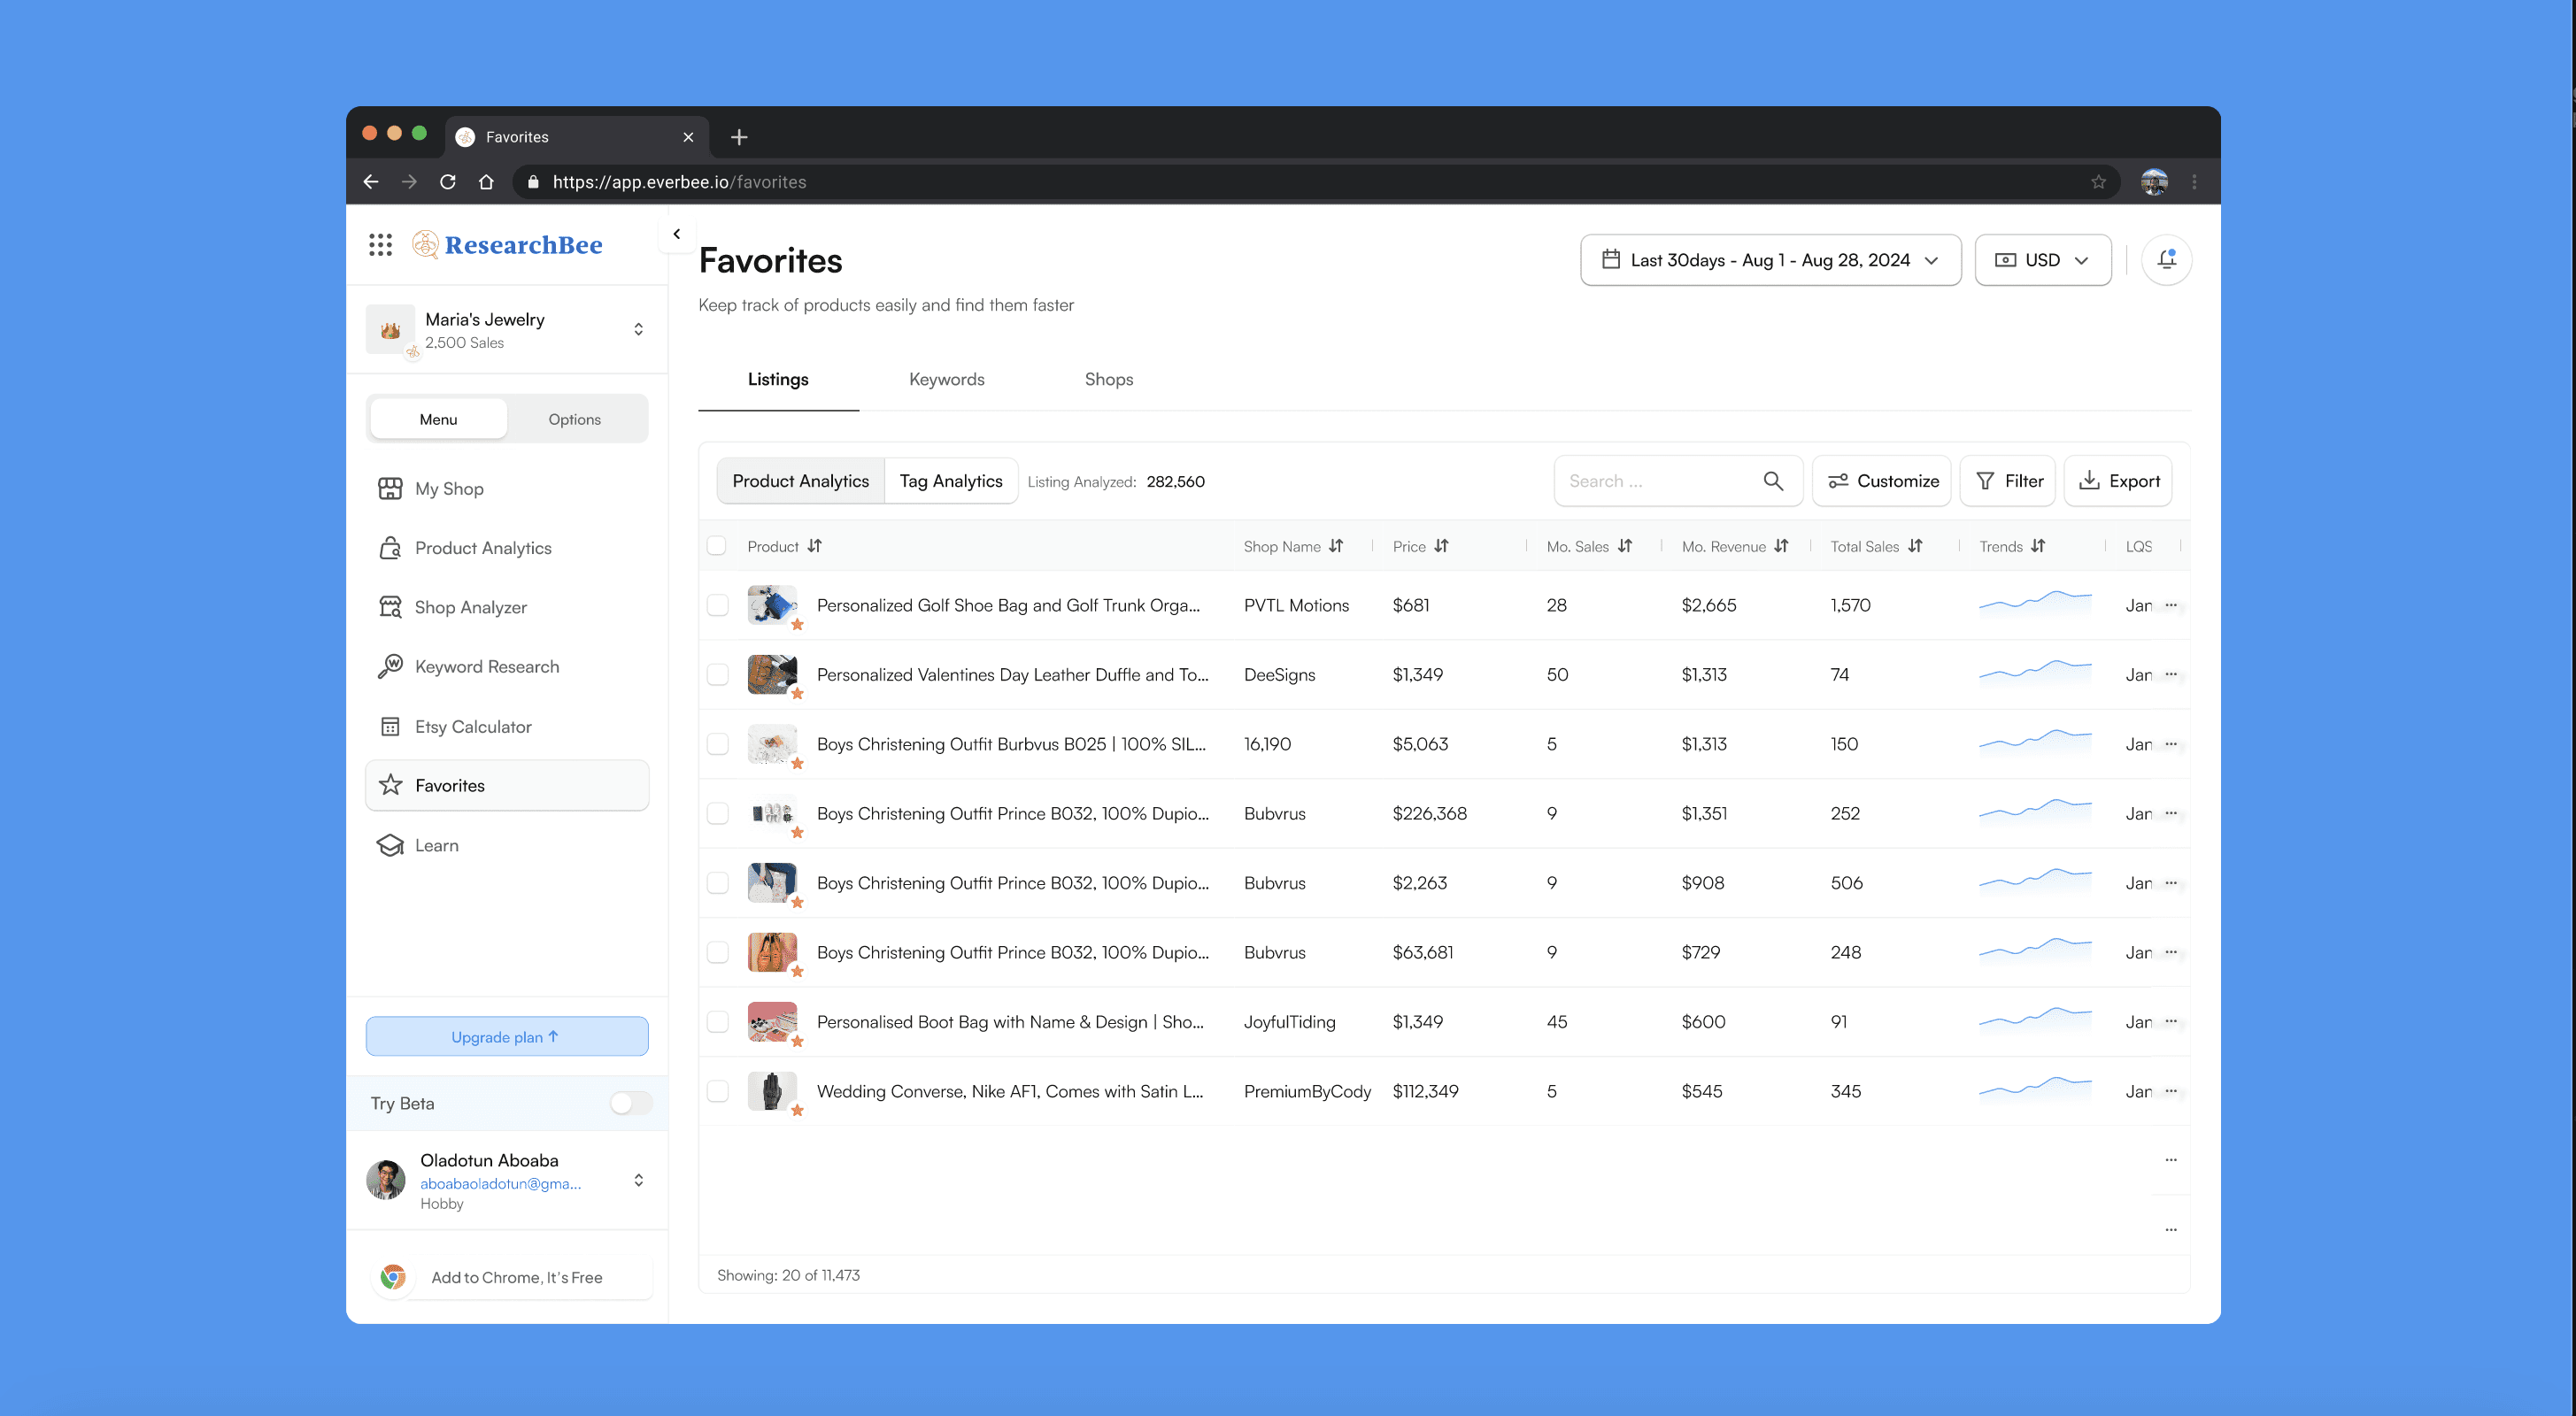Click the Upgrade plan button
This screenshot has height=1416, width=2576.
(506, 1036)
